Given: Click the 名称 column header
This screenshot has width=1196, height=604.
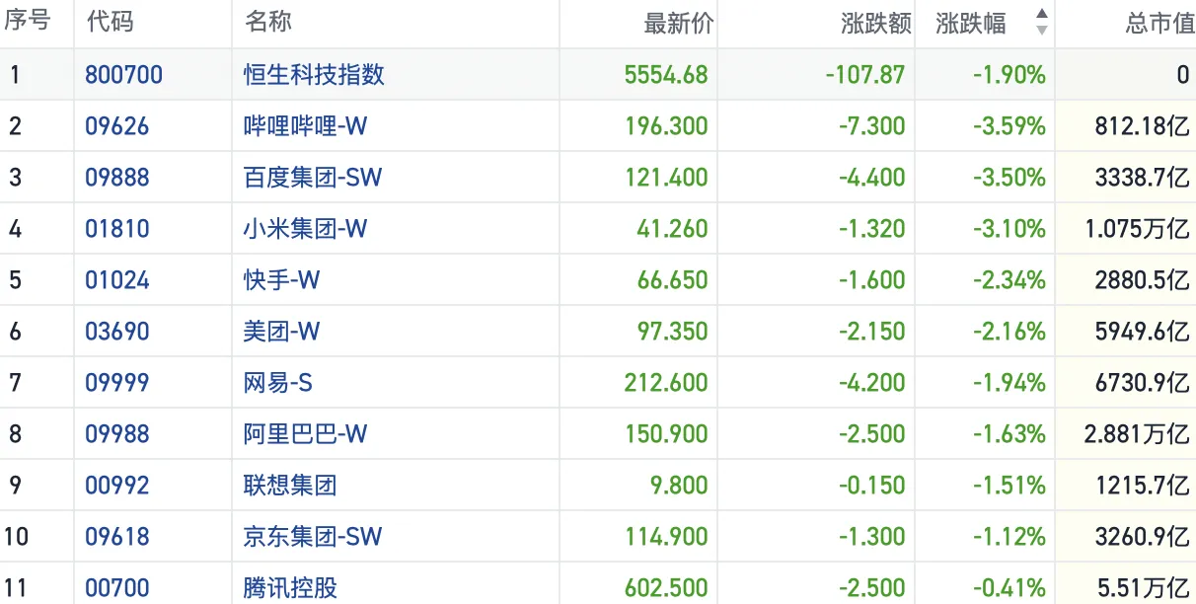Looking at the screenshot, I should point(267,23).
